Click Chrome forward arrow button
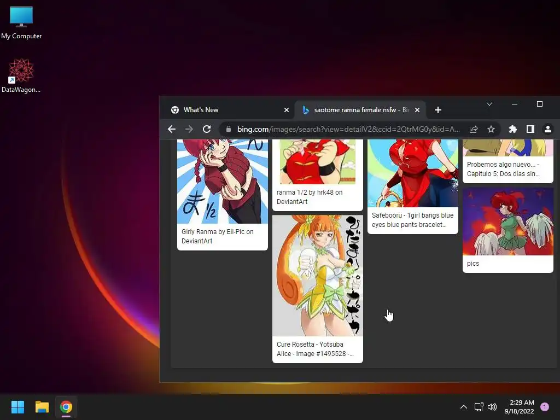Viewport: 560px width, 420px height. 189,129
